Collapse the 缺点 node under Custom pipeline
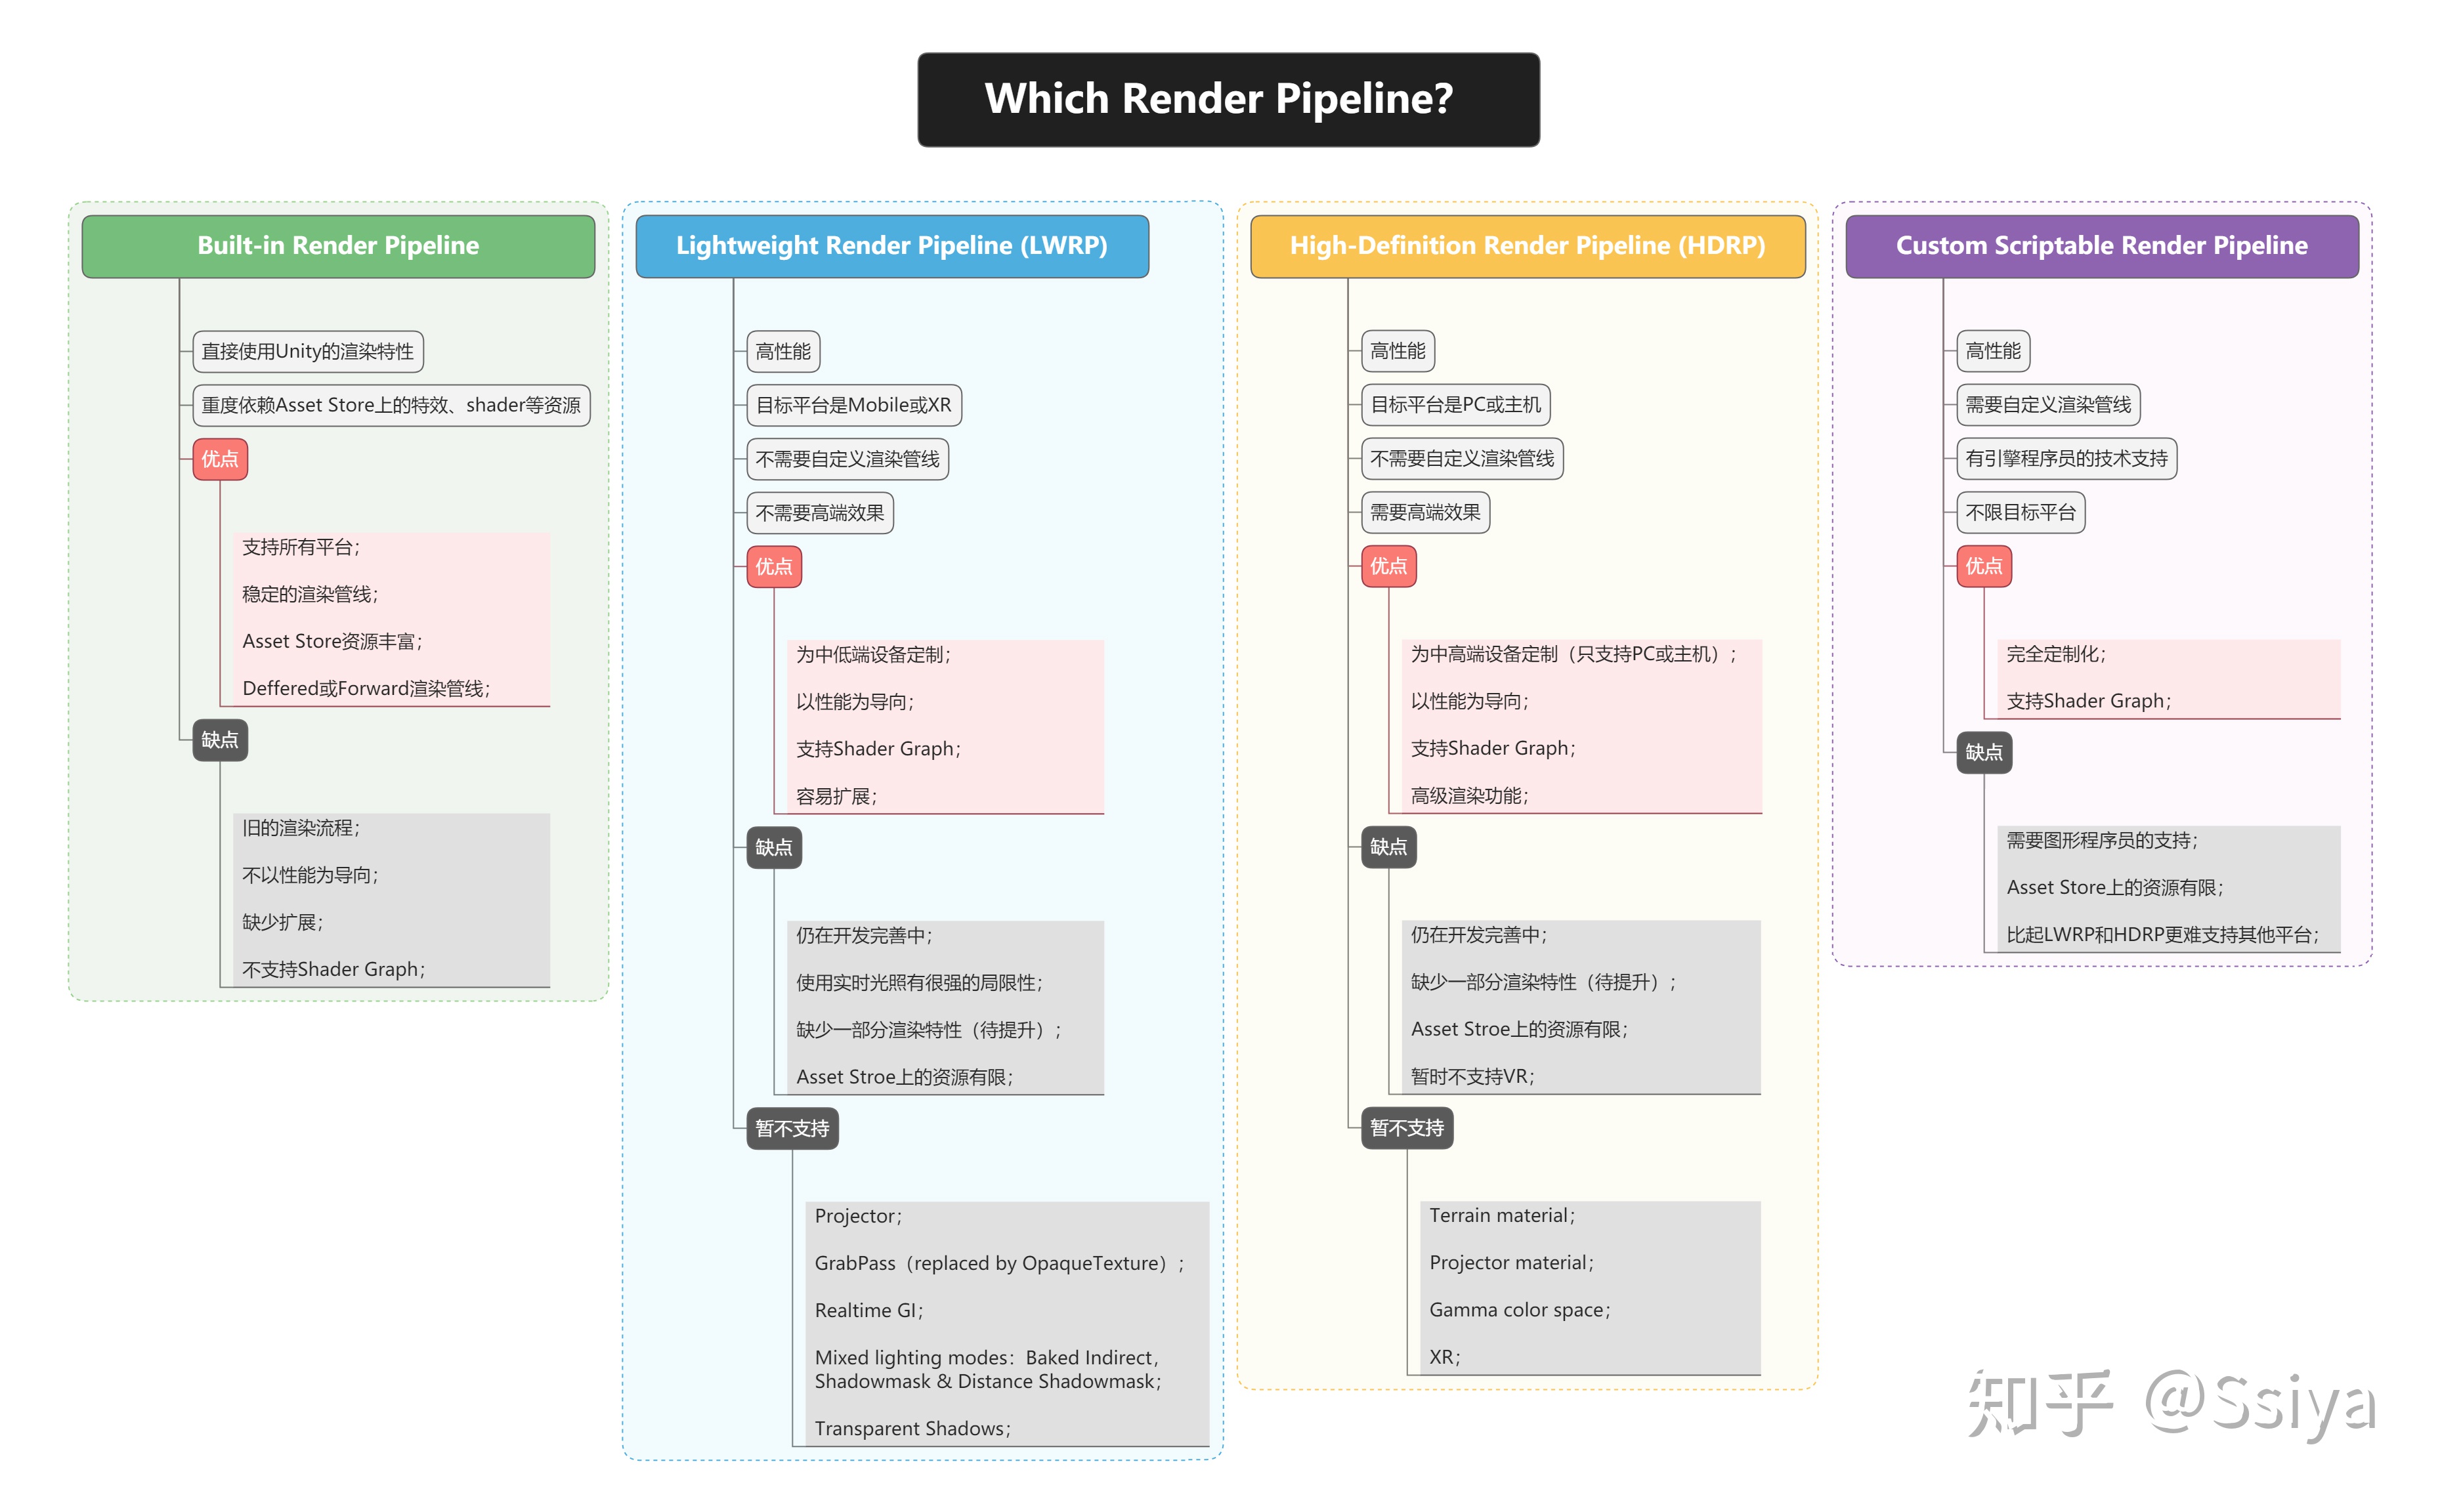The width and height of the screenshot is (2440, 1512). pos(1983,752)
